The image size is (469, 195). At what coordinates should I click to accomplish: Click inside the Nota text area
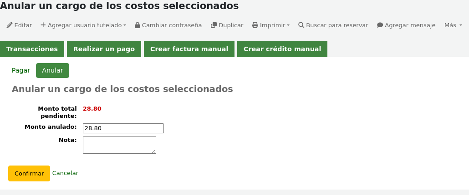119,145
